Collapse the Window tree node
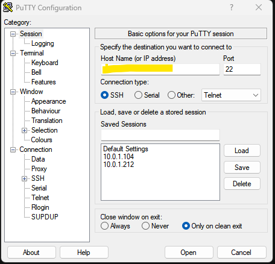 coord(13,92)
